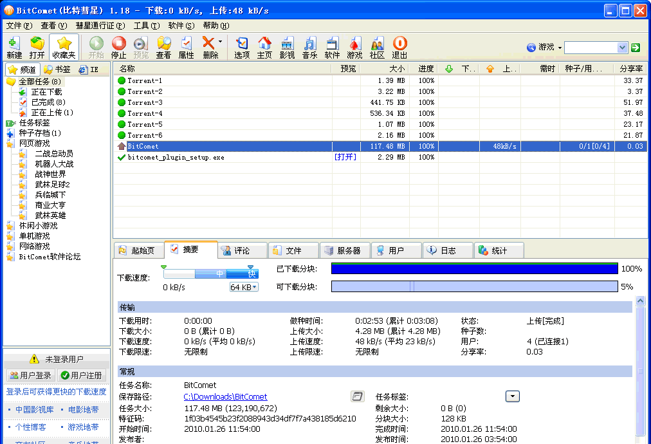651x444 pixels.
Task: Open the 影视 (Movies) toolbar icon
Action: 287,48
